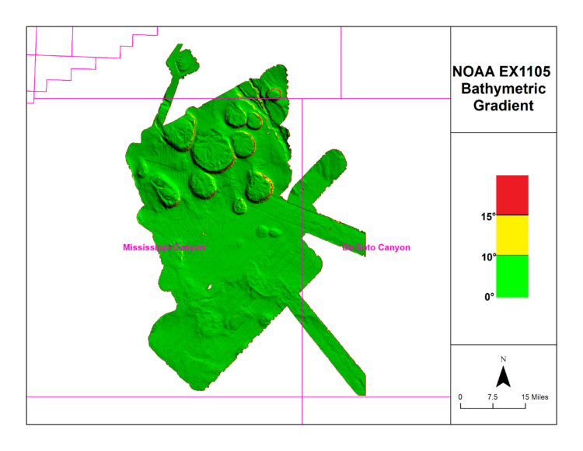Click the Mississippi Canyon label
The image size is (583, 451).
point(164,247)
